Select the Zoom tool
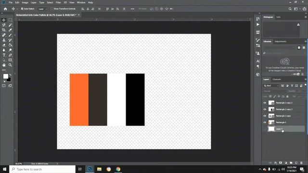Screen dimensions: 308x173 [x=10, y=65]
